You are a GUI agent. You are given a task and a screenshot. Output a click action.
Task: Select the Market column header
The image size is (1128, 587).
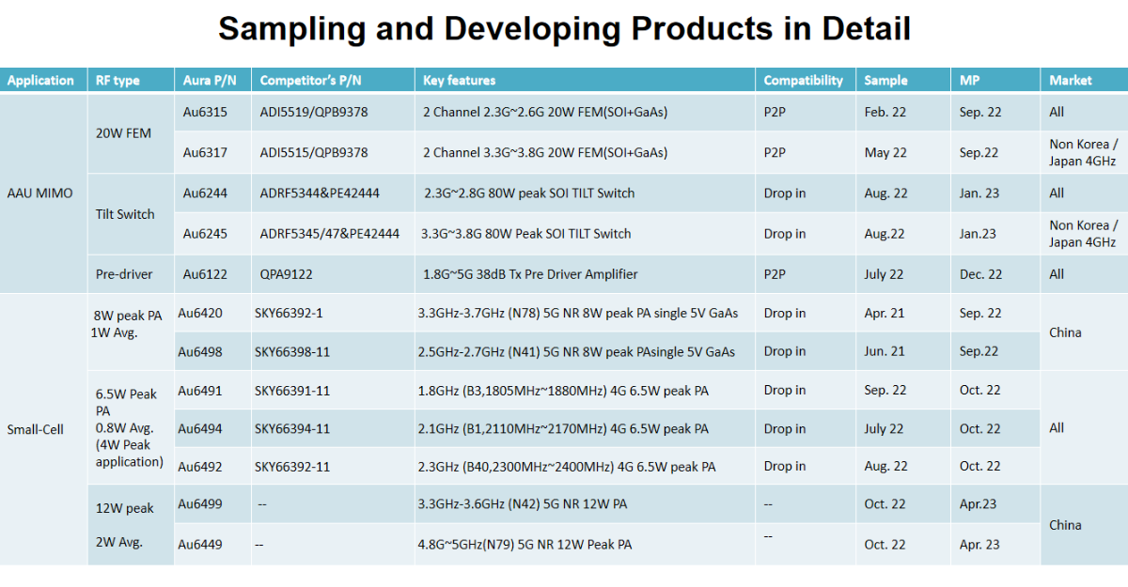click(1070, 81)
